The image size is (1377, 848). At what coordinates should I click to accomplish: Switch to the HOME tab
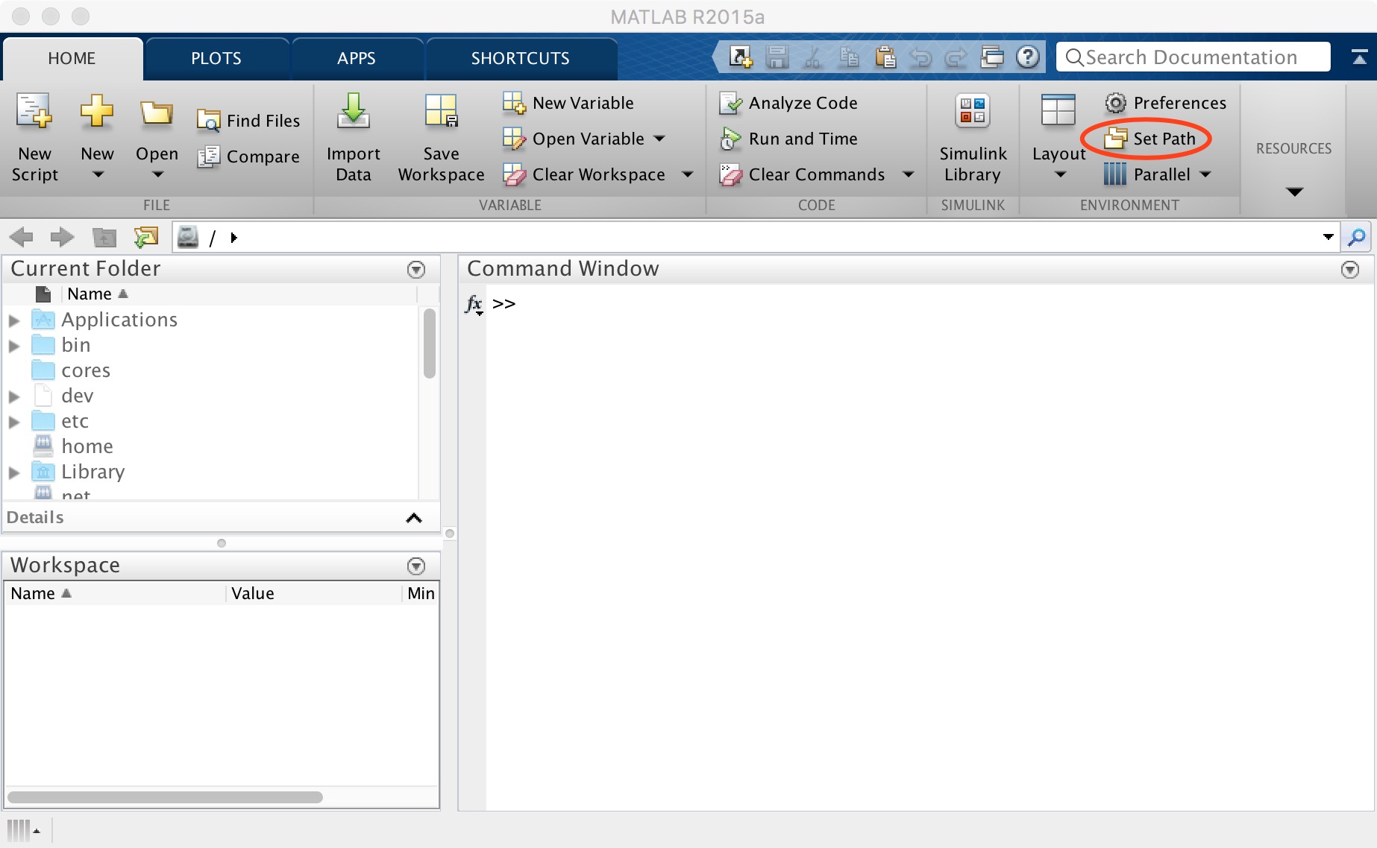coord(72,58)
